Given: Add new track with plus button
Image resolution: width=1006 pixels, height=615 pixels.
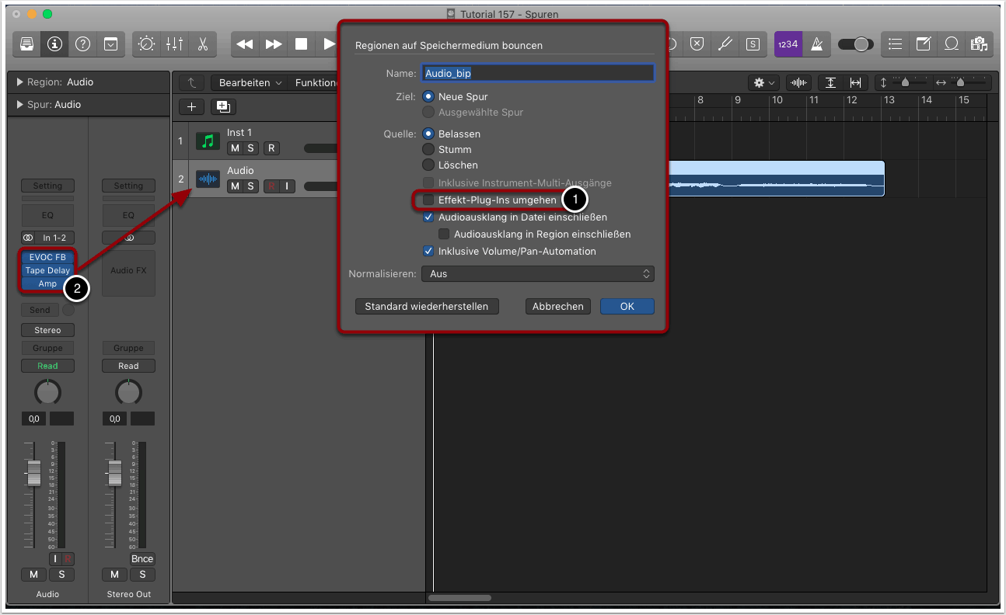Looking at the screenshot, I should (x=192, y=106).
